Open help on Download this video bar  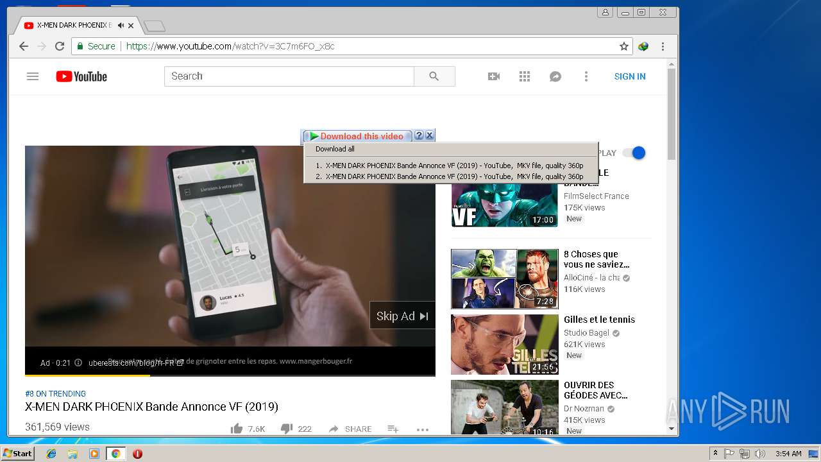(x=419, y=135)
